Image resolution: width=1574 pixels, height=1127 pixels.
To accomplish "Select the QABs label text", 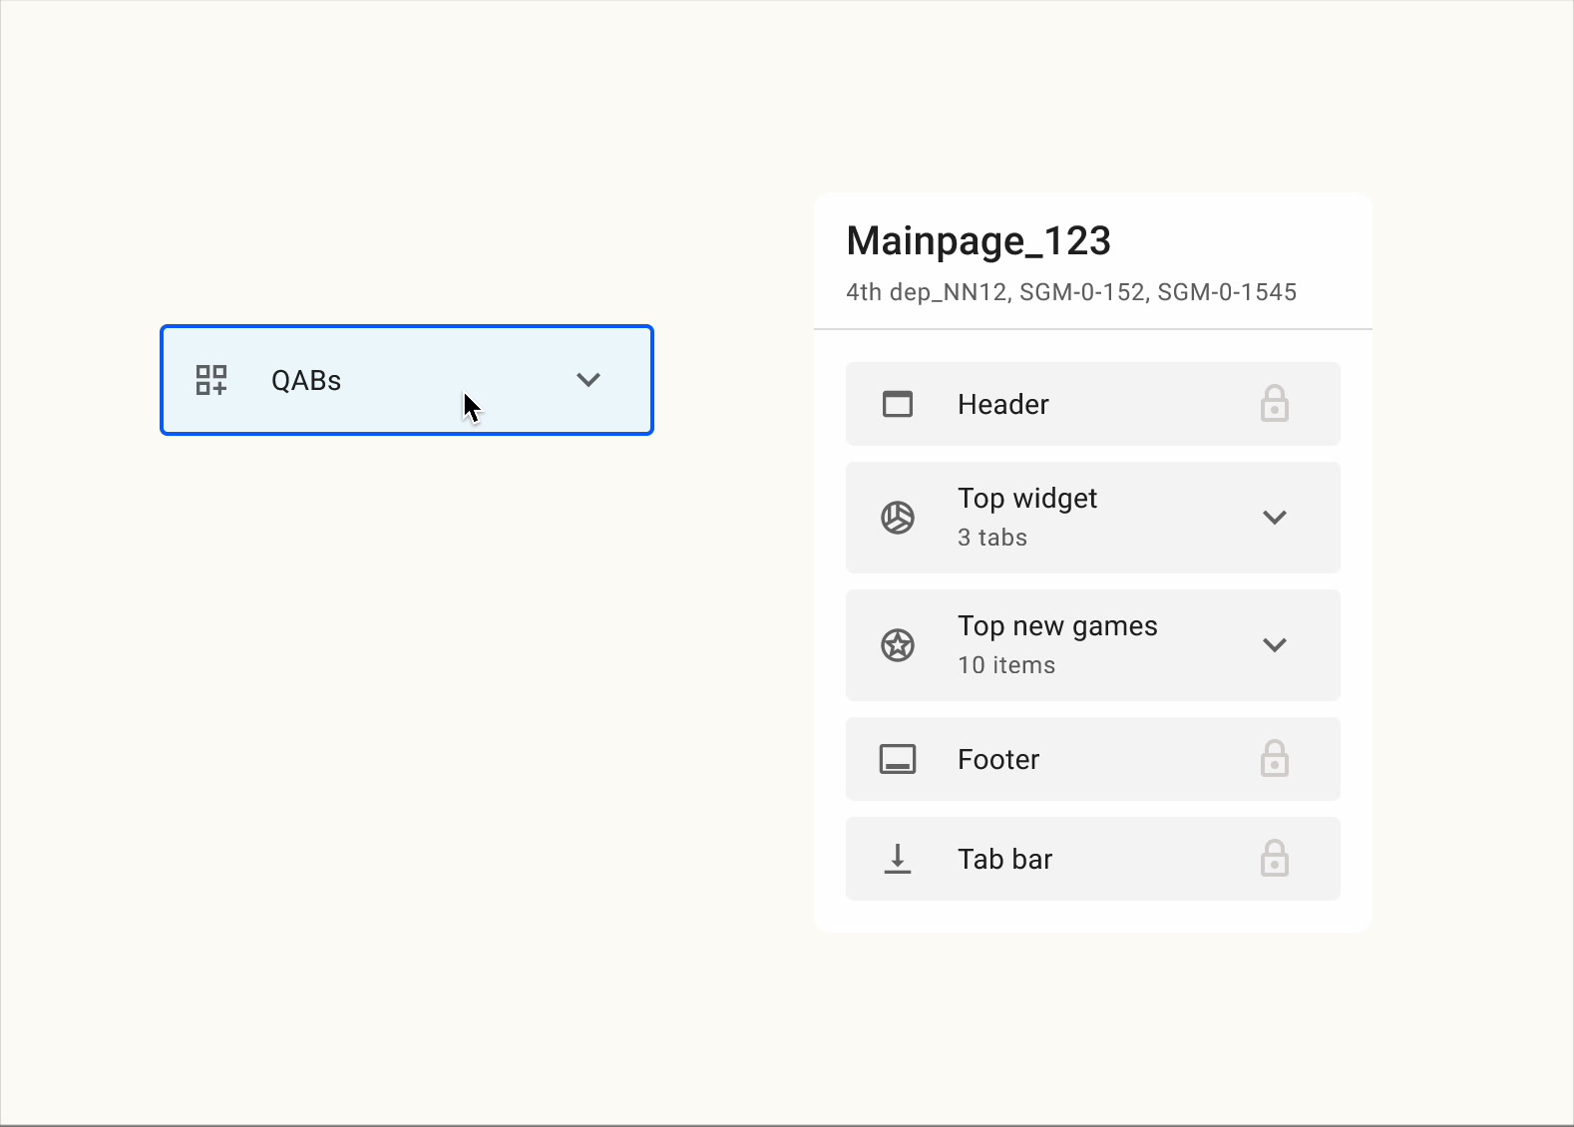I will [x=306, y=380].
